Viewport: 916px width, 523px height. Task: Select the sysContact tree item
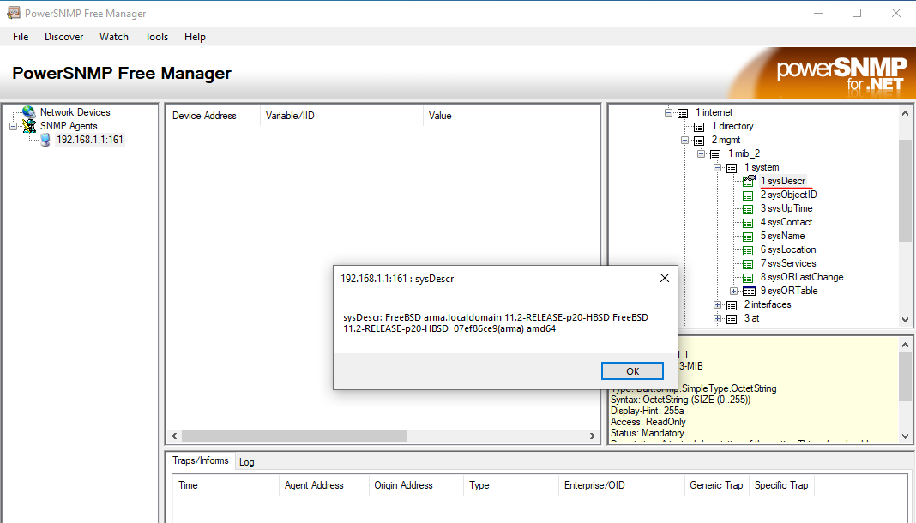point(786,222)
